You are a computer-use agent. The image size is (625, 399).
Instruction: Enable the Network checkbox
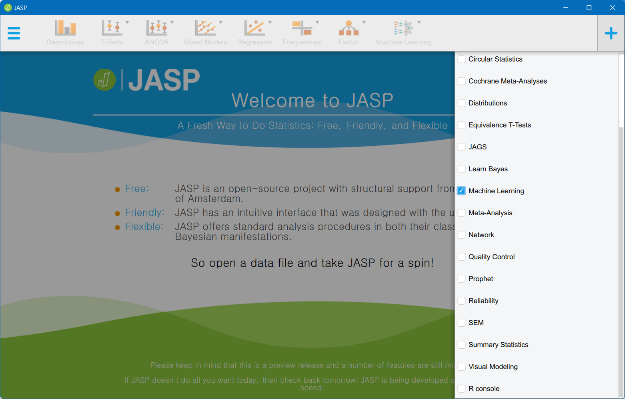pyautogui.click(x=461, y=235)
